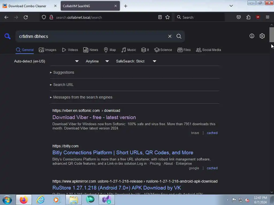
Task: Close the CollabVM SearXNG tab
Action: (116, 6)
